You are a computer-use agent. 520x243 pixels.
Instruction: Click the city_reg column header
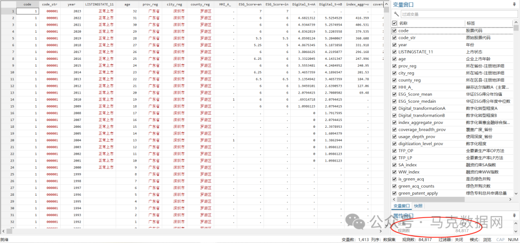(x=174, y=5)
